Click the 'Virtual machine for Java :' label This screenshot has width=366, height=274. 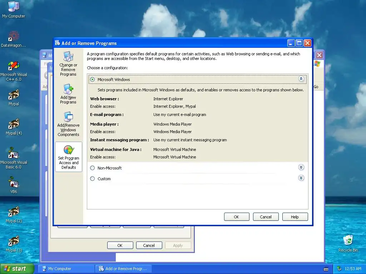[116, 149]
